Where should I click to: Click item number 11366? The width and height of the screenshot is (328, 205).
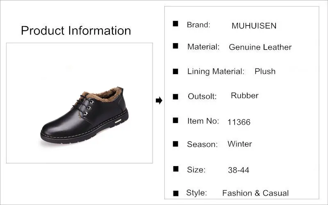[x=239, y=122]
